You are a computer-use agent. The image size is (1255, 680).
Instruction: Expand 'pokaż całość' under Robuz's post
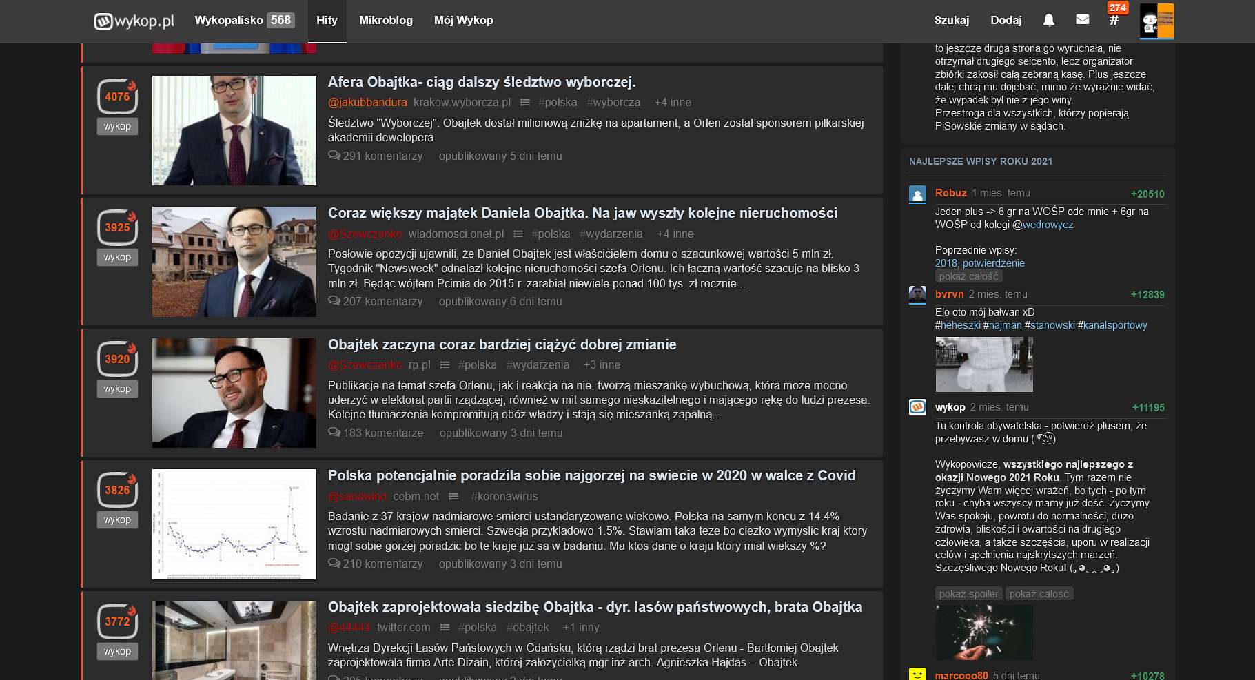pyautogui.click(x=968, y=276)
